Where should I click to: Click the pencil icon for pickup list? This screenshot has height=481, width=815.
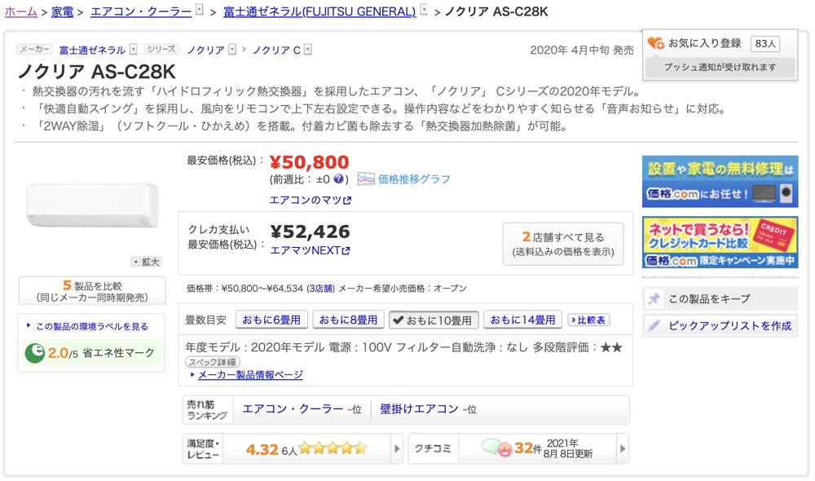click(654, 326)
